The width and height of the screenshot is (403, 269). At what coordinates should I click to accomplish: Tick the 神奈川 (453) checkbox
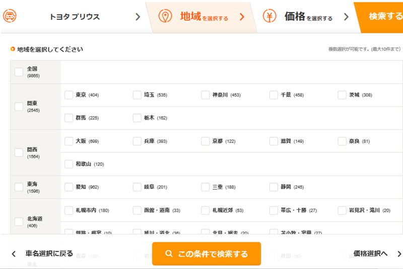tap(206, 95)
